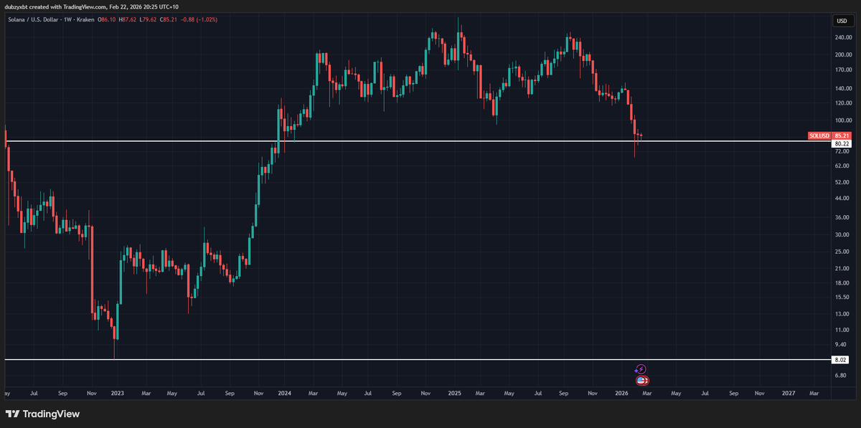The height and width of the screenshot is (428, 861).
Task: Click the "Mar" label after 2026 on the axis
Action: click(x=648, y=394)
